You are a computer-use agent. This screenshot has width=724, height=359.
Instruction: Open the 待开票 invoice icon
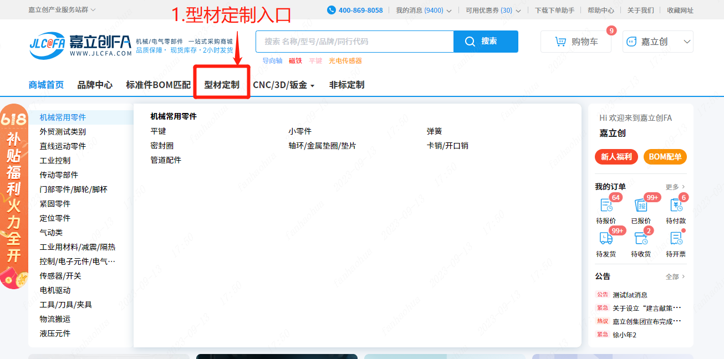pyautogui.click(x=675, y=238)
